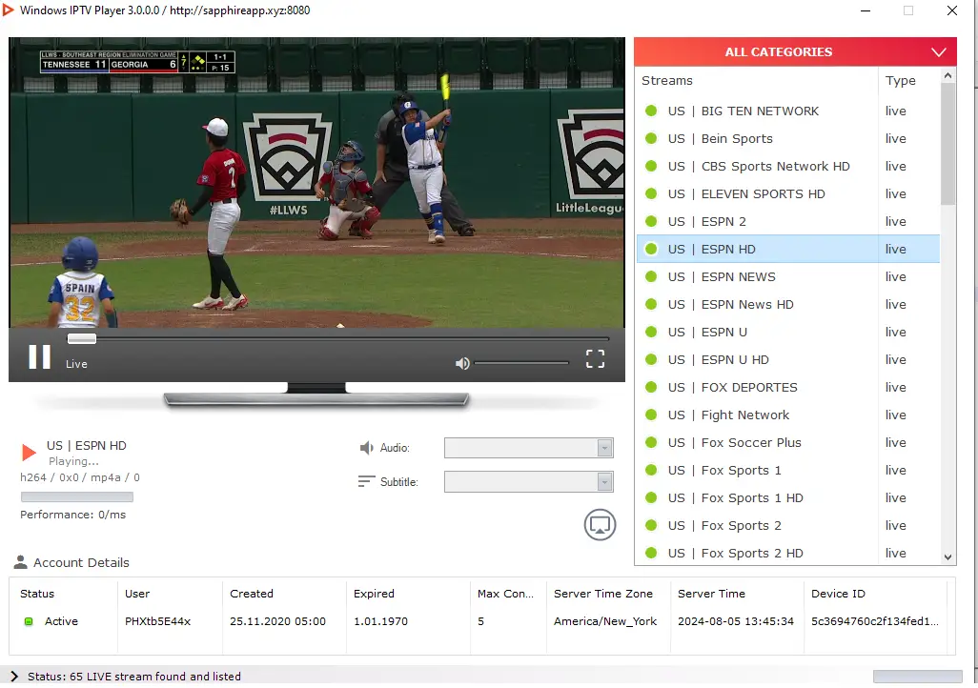Click the America/New_York time zone cell
This screenshot has height=688, width=978.
[x=605, y=621]
